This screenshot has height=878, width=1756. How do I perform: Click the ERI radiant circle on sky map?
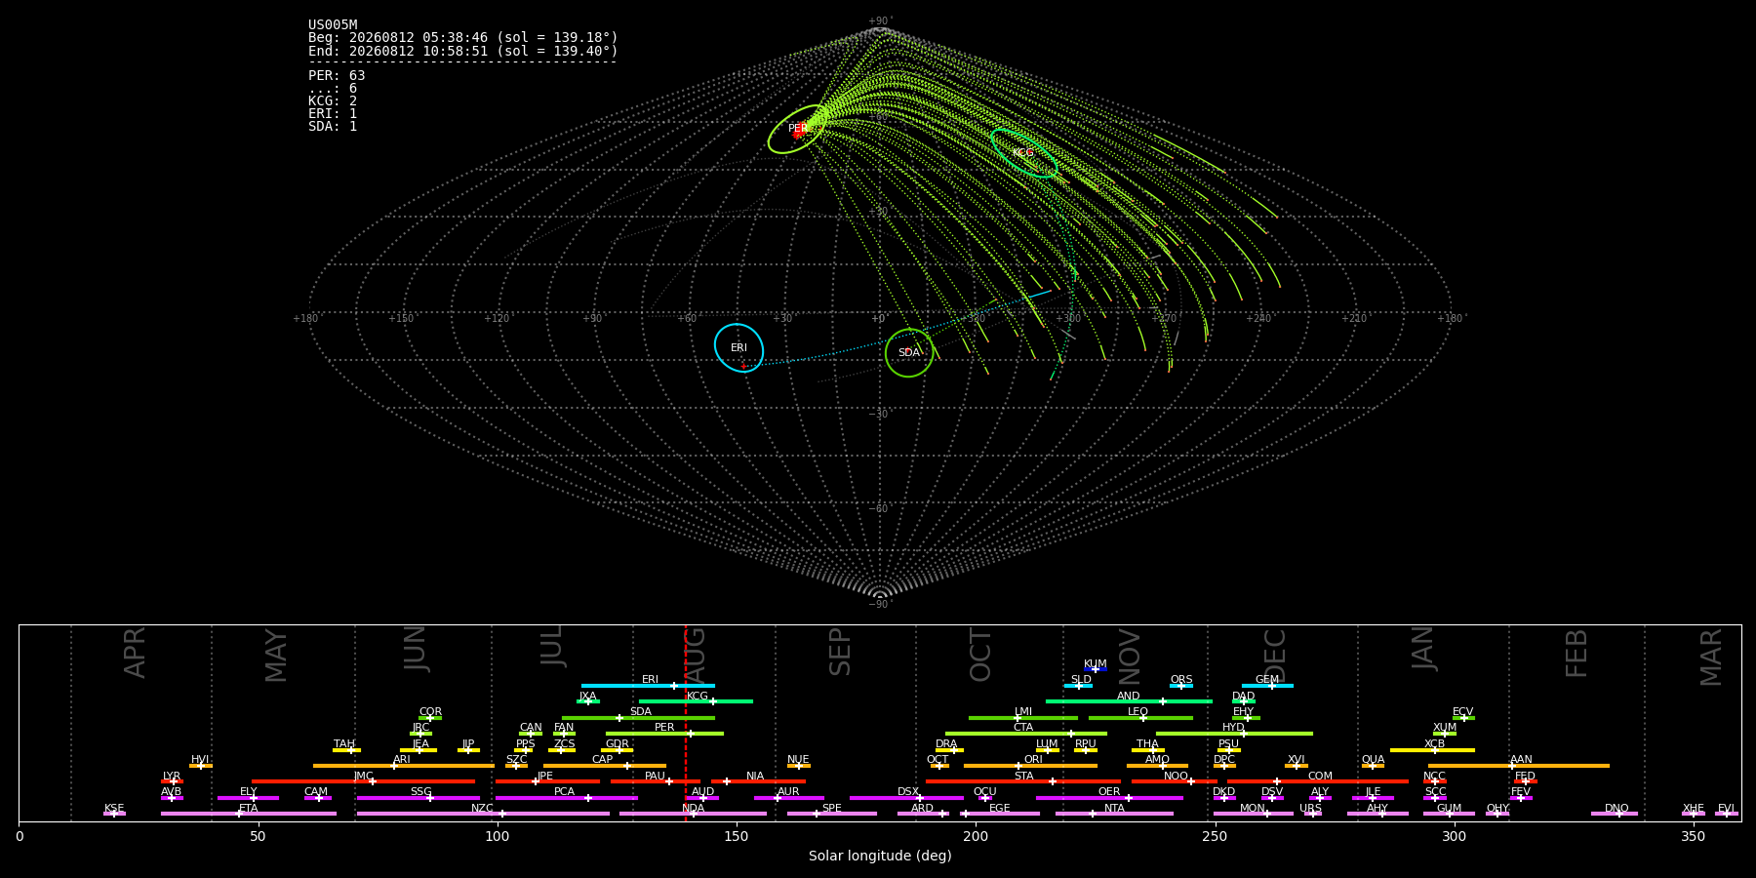pos(738,347)
